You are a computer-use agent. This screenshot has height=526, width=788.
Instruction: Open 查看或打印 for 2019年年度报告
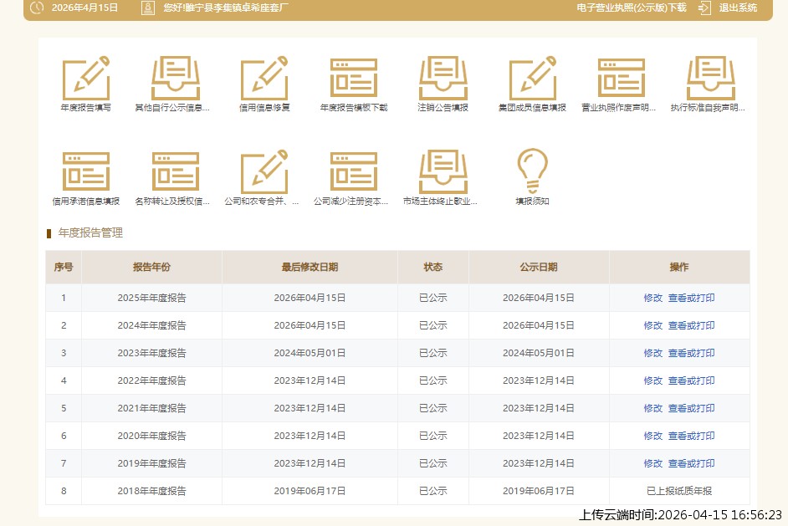click(691, 463)
